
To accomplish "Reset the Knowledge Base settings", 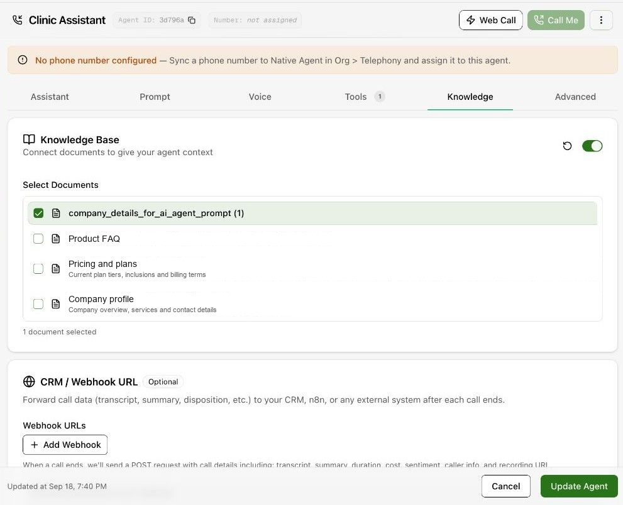I will coord(567,146).
